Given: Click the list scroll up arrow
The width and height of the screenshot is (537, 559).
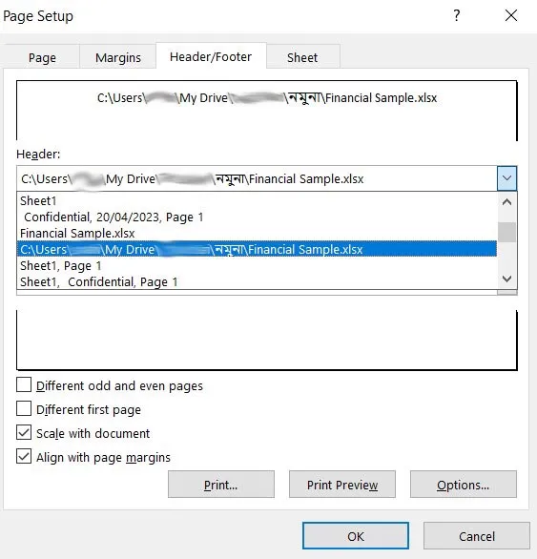Looking at the screenshot, I should coord(506,202).
